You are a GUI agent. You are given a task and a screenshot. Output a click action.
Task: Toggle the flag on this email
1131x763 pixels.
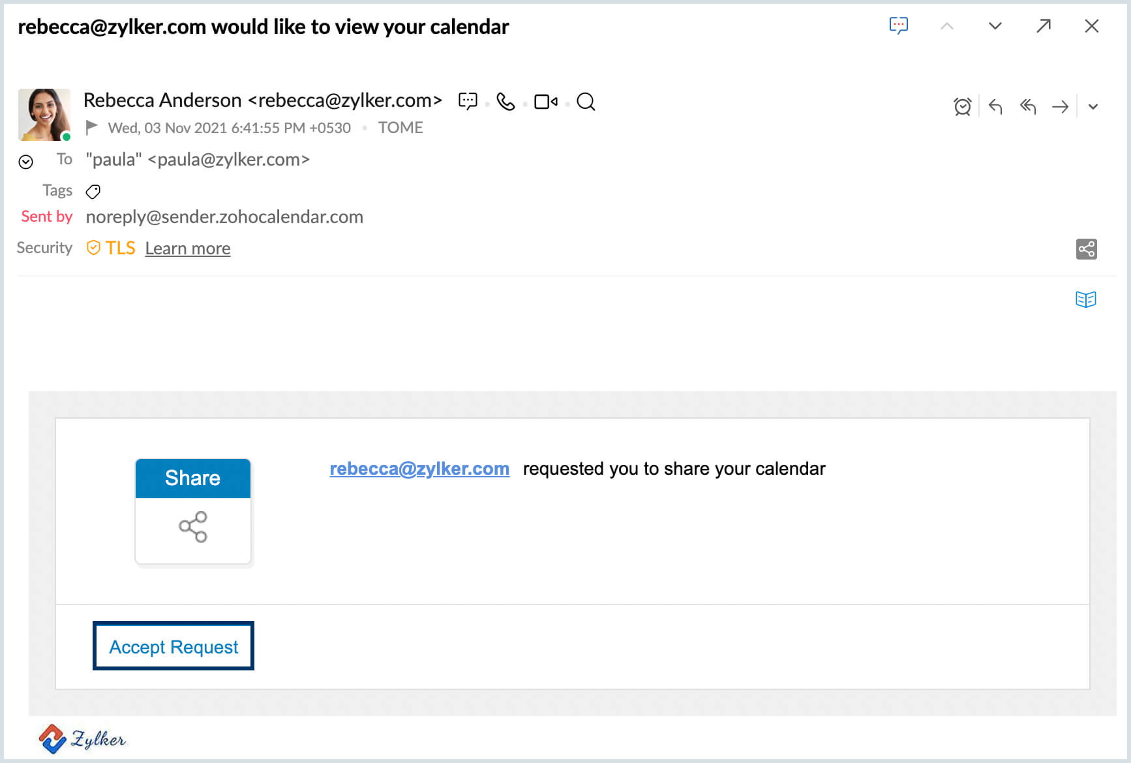(92, 127)
